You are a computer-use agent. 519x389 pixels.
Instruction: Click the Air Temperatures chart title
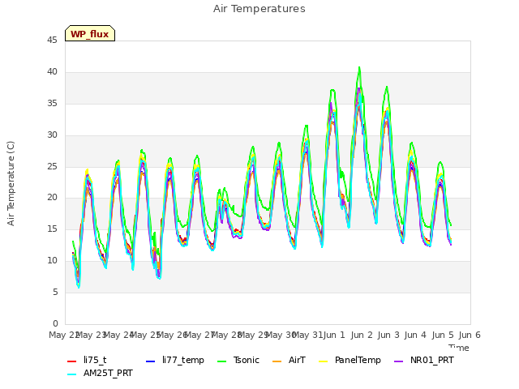259,9
